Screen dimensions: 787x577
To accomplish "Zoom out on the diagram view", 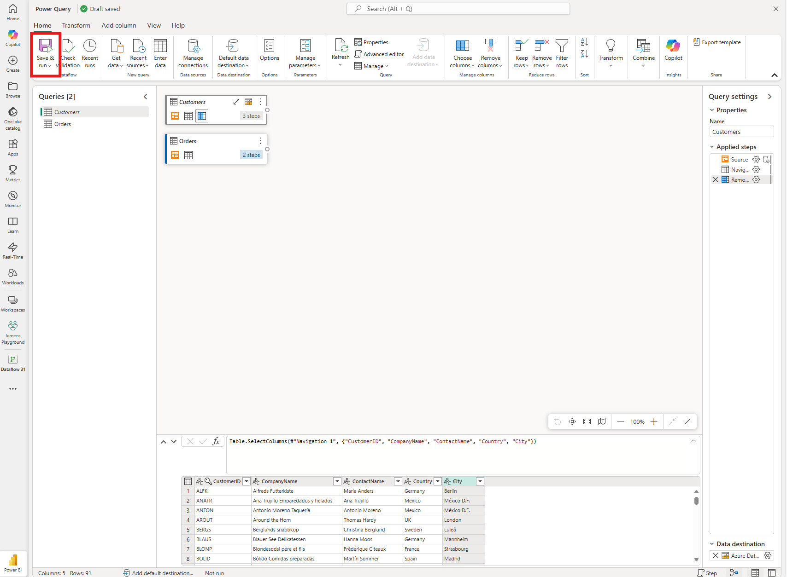I will 621,421.
